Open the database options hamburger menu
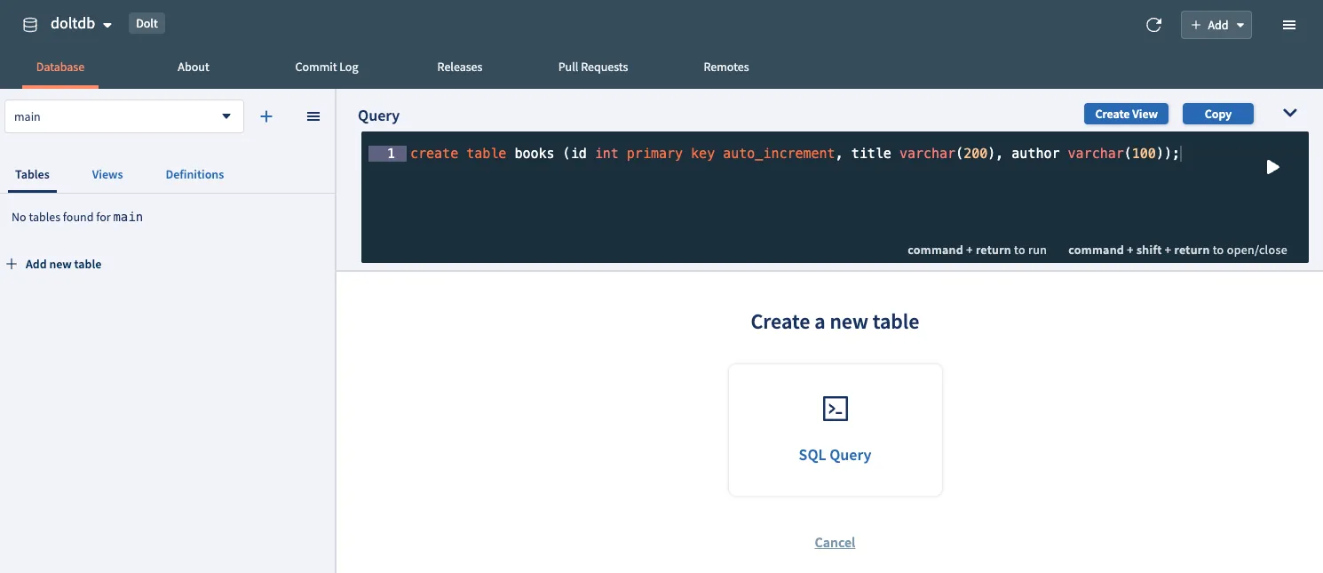Image resolution: width=1323 pixels, height=573 pixels. 1289,24
